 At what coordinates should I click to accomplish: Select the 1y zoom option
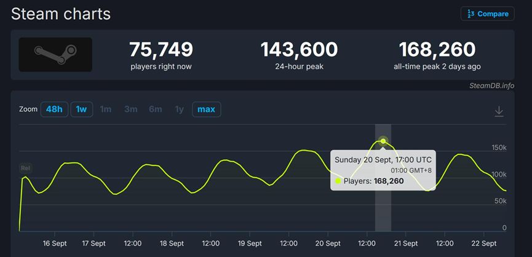point(179,109)
